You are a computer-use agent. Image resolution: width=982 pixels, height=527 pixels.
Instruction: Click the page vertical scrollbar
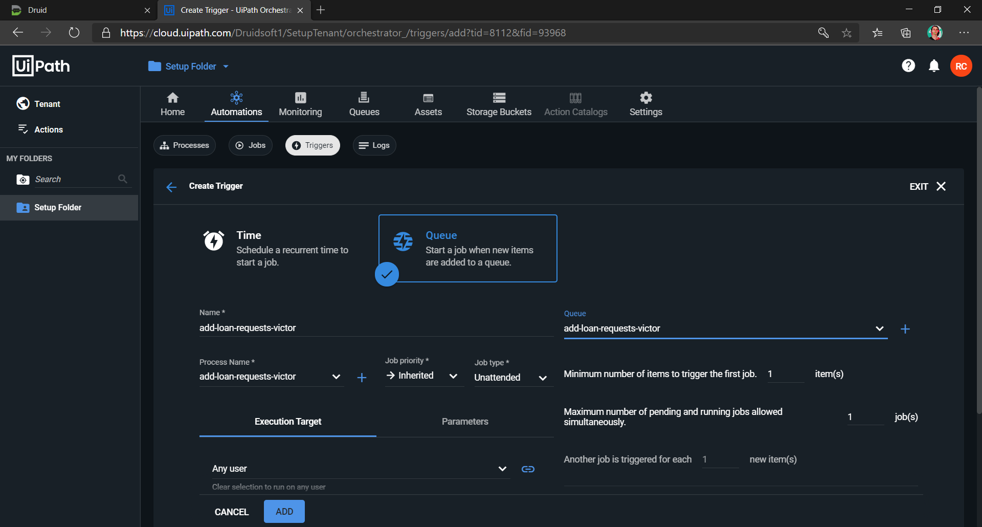tap(979, 251)
